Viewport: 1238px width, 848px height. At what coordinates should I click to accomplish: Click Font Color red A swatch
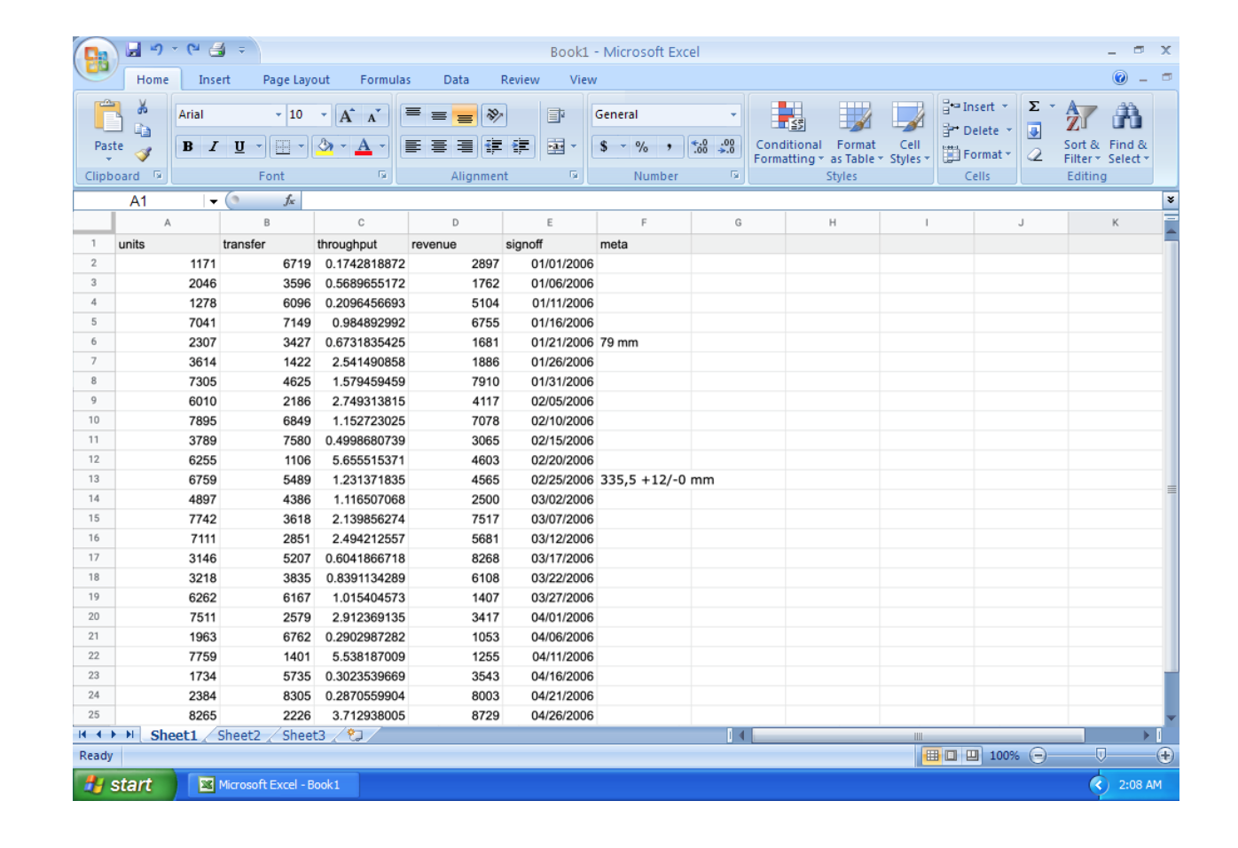click(364, 146)
